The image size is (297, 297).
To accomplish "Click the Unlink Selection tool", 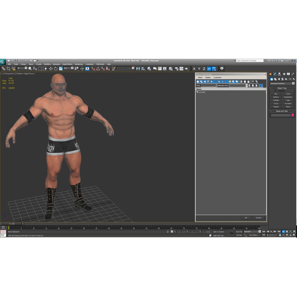I will click(x=8, y=68).
